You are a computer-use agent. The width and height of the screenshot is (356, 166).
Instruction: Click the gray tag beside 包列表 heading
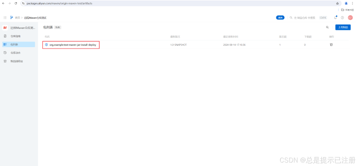tap(58, 28)
